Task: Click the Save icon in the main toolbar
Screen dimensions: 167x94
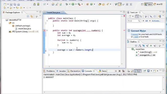Action: pyautogui.click(x=11, y=4)
